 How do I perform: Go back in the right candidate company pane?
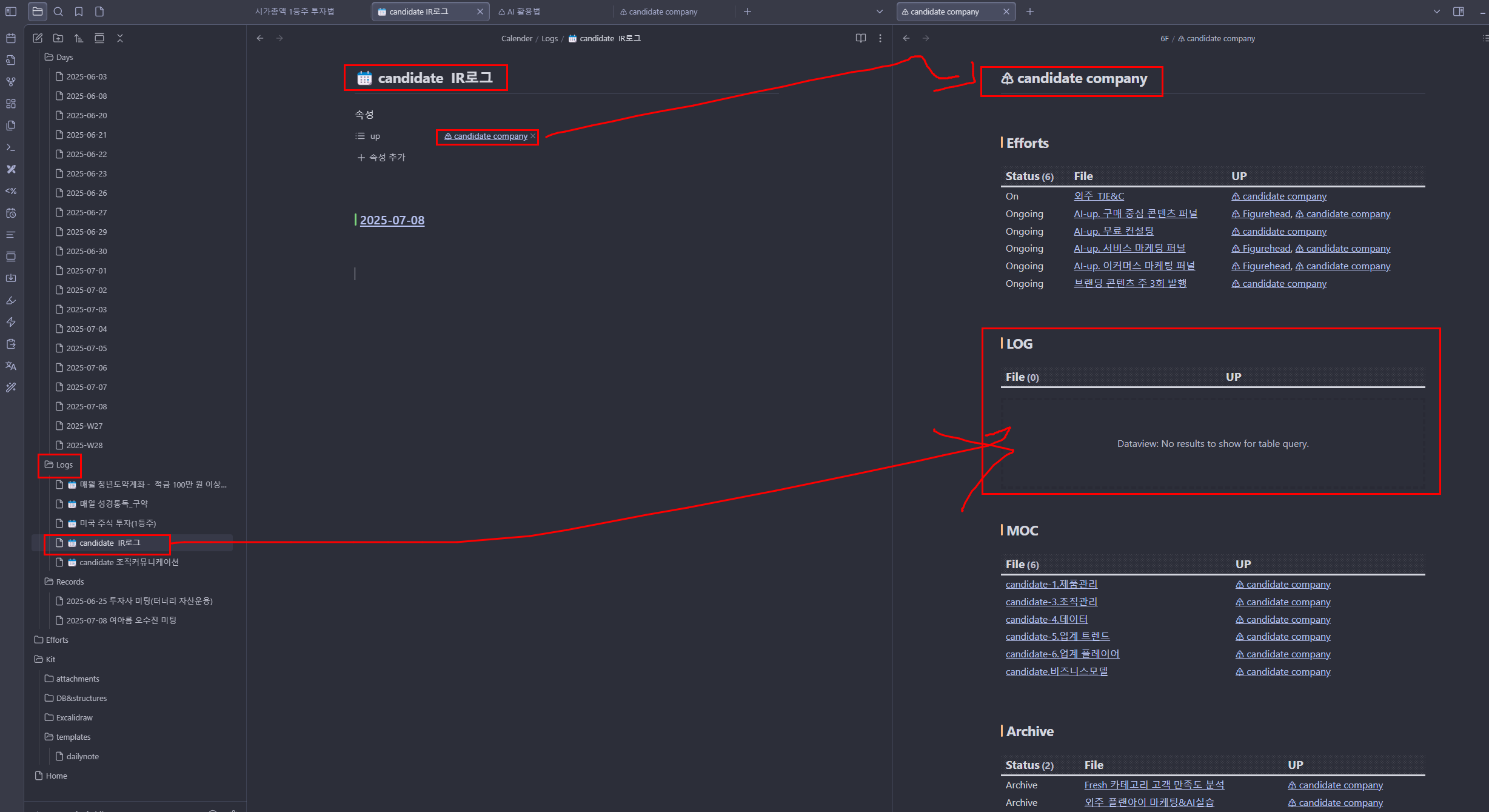click(x=906, y=38)
